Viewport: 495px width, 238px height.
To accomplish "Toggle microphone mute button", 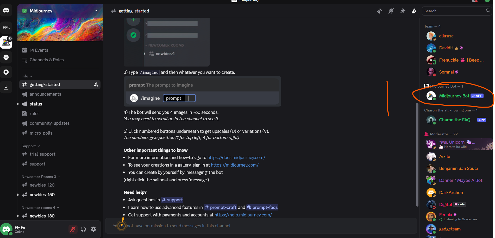I will tap(73, 229).
